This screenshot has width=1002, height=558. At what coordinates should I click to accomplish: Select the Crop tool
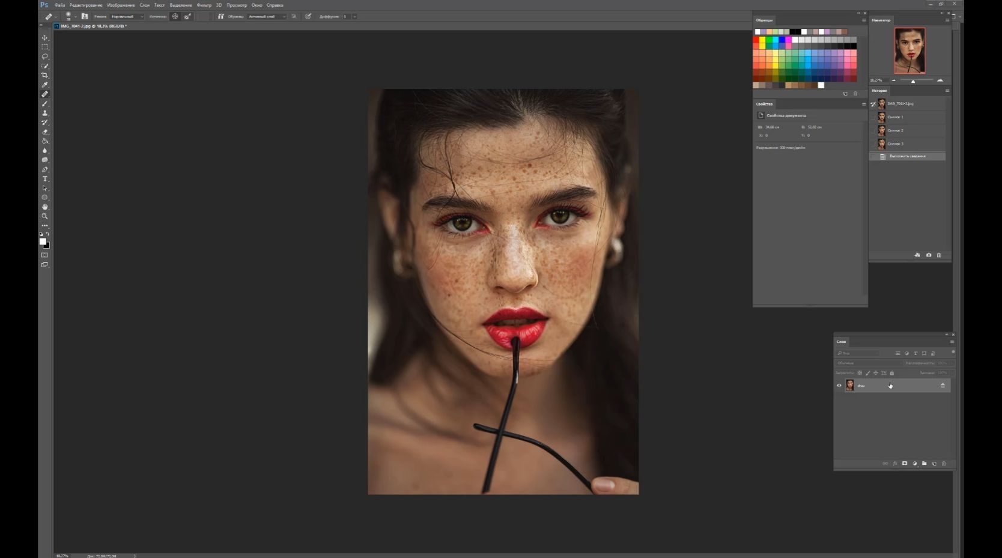point(44,75)
